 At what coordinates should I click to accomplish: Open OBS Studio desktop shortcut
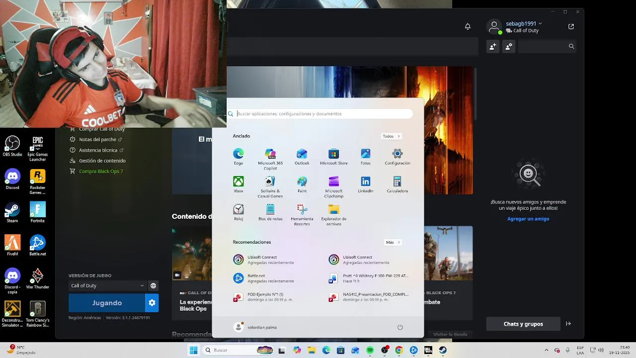pos(12,147)
